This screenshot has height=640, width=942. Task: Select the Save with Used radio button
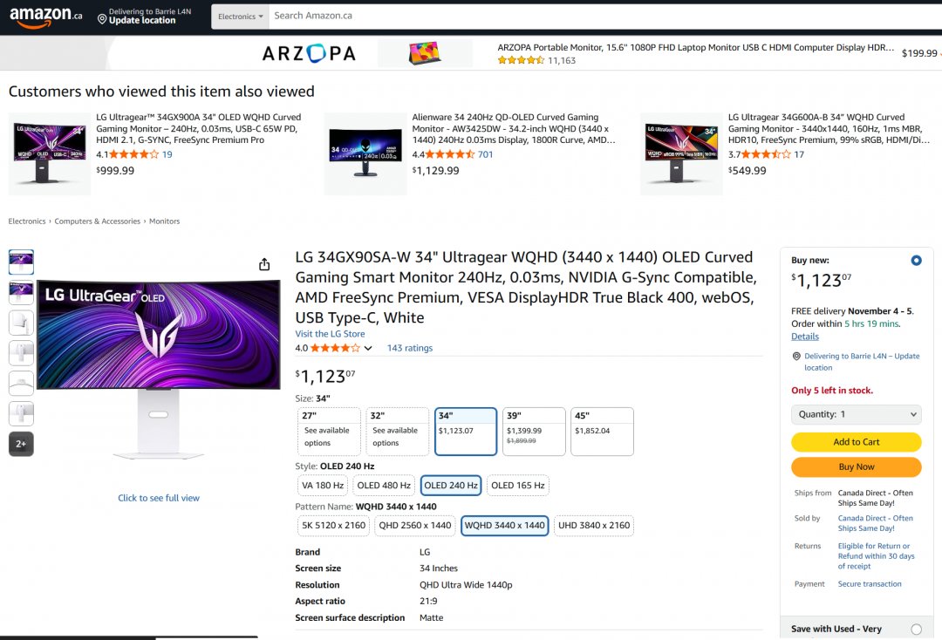916,630
